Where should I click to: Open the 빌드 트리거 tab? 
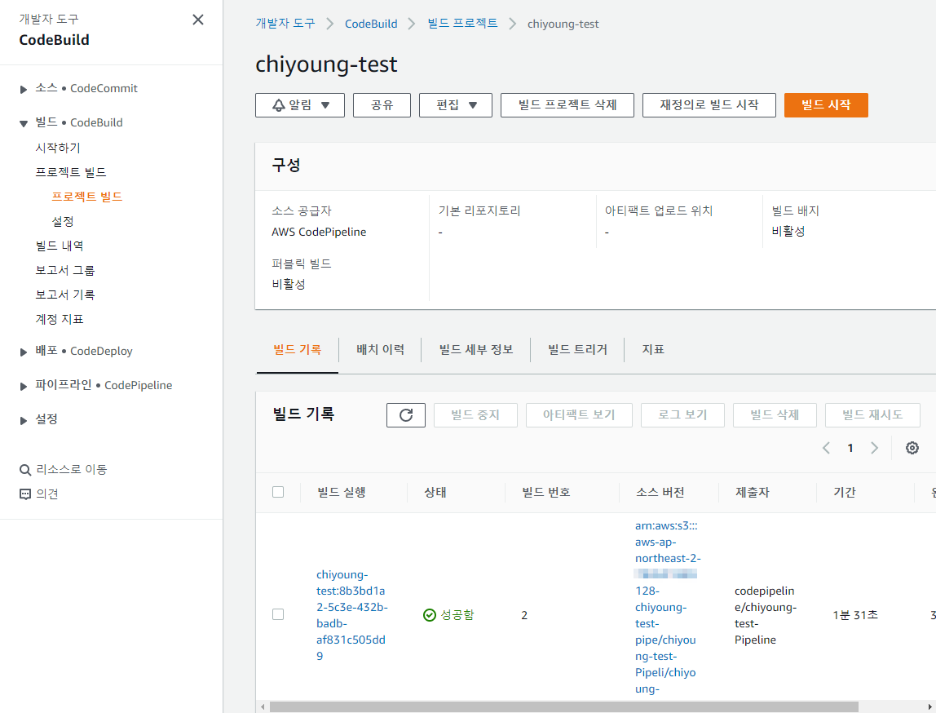577,349
